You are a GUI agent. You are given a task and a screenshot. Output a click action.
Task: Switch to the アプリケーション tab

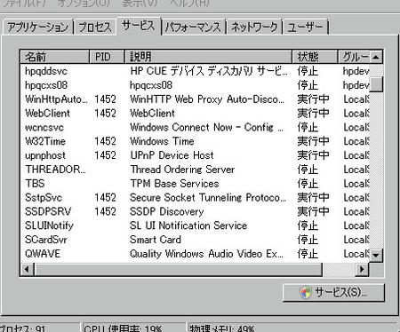pos(38,28)
